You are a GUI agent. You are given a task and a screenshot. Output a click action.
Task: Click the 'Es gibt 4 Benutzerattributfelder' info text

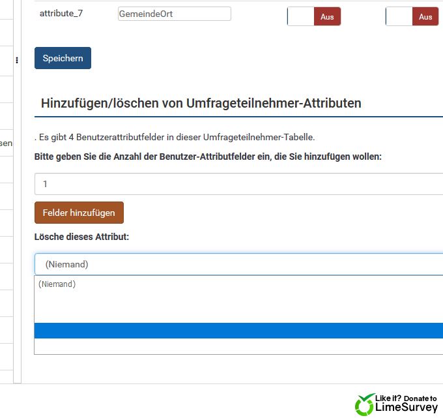coord(175,137)
